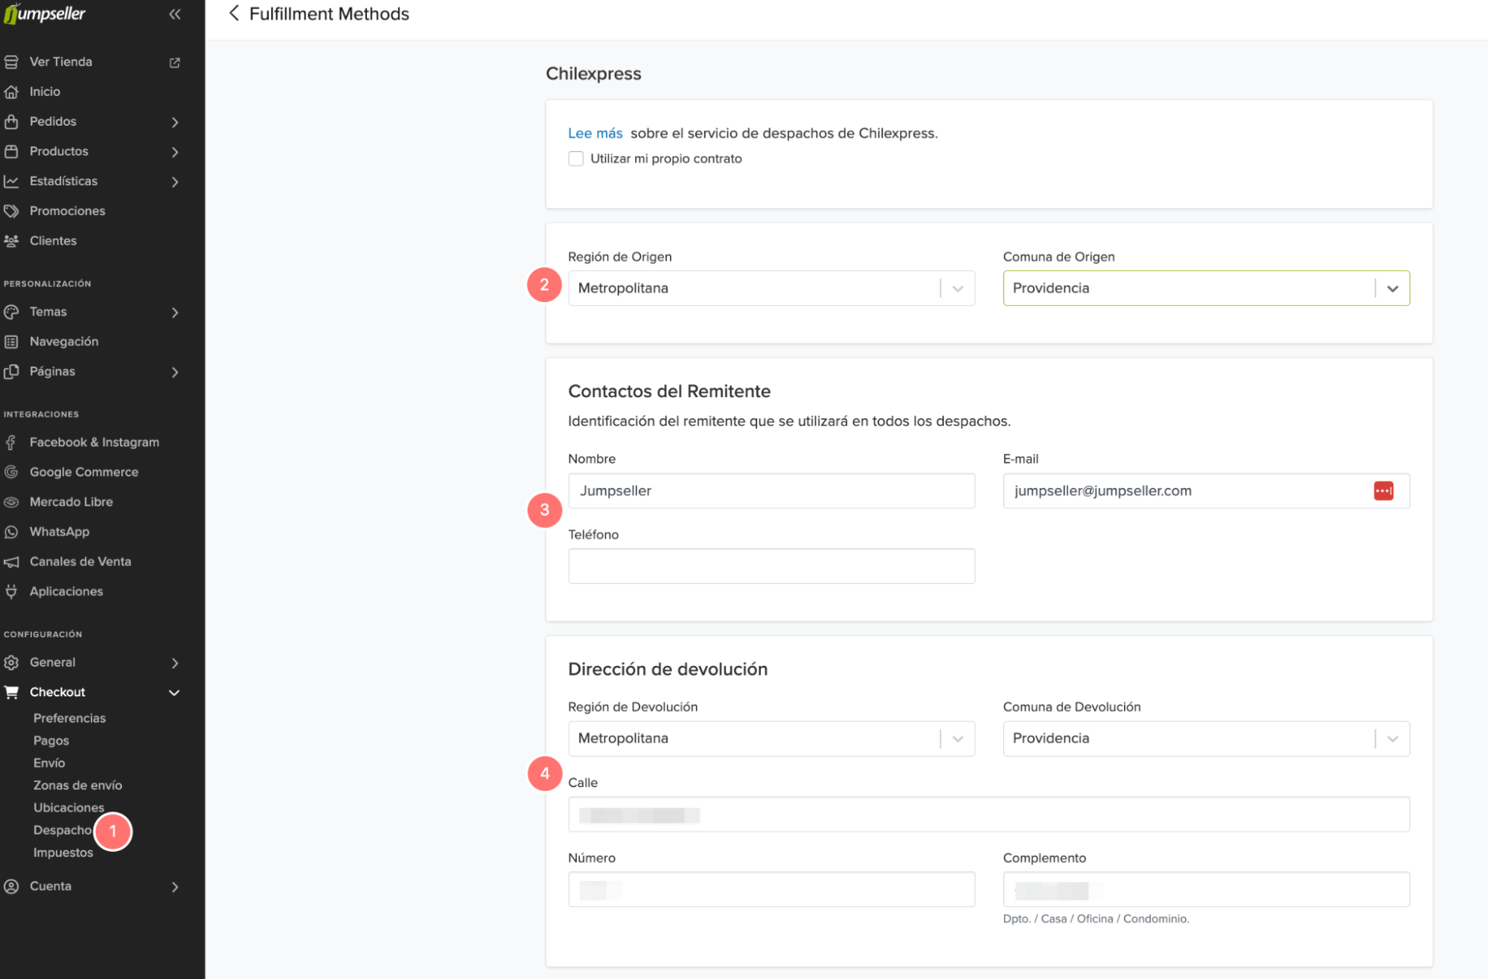The width and height of the screenshot is (1488, 979).
Task: Expand the Pedidos submenu chevron
Action: [175, 122]
